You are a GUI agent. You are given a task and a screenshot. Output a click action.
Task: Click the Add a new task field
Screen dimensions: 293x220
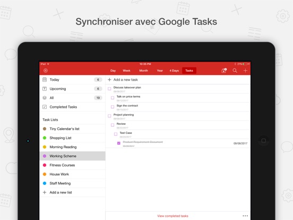tap(178, 80)
